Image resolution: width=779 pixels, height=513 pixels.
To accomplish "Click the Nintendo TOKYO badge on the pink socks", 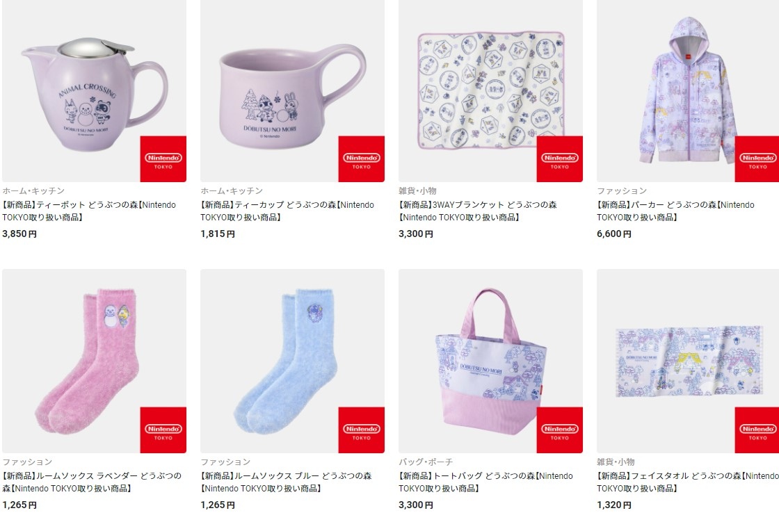I will (163, 430).
